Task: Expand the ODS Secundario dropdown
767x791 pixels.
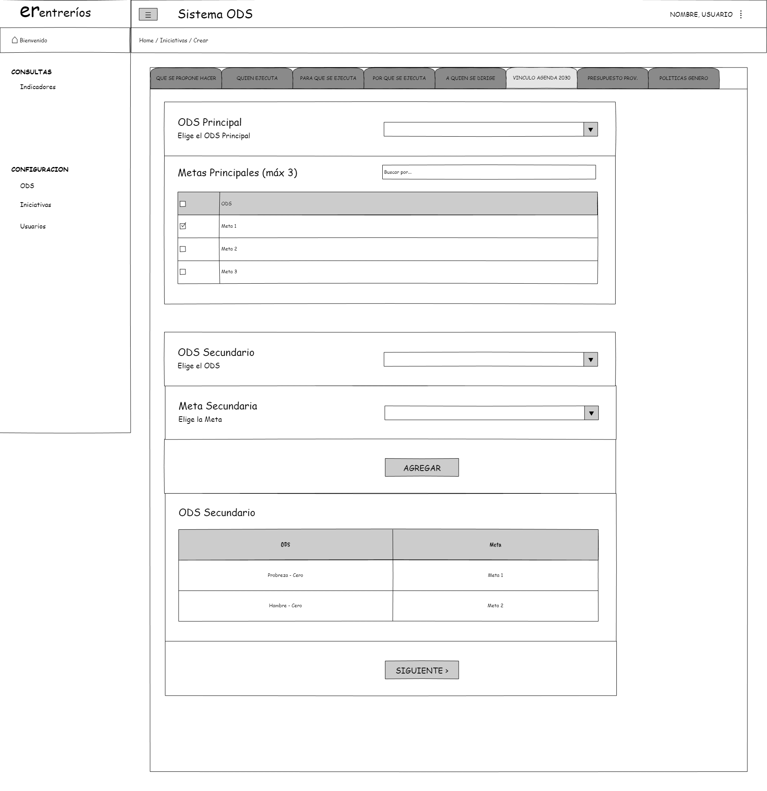Action: (590, 360)
